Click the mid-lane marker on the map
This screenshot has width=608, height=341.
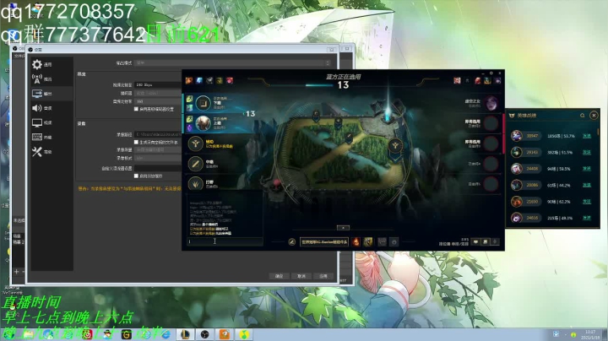tap(349, 137)
